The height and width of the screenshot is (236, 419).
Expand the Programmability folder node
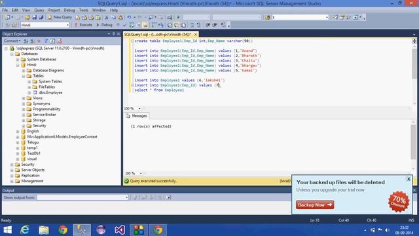24,109
